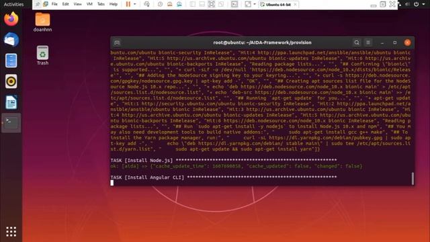Open the Trash icon on desktop

pyautogui.click(x=42, y=55)
